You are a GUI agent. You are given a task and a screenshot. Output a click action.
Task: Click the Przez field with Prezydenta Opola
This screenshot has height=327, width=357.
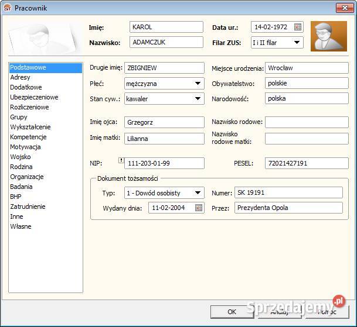288,208
